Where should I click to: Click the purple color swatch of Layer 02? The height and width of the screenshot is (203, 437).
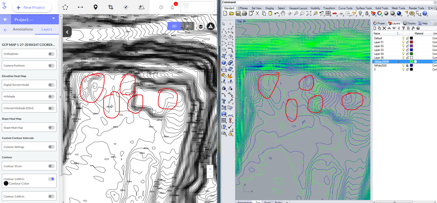(x=411, y=46)
